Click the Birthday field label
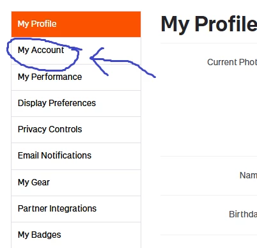The image size is (257, 248). 243,214
